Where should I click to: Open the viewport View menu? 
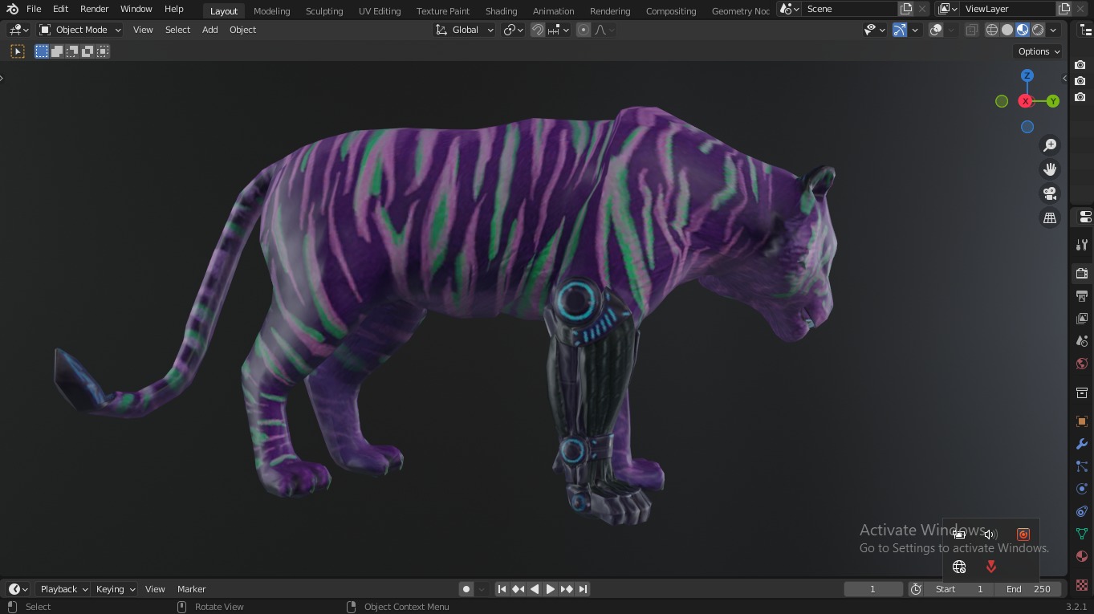[x=143, y=30]
